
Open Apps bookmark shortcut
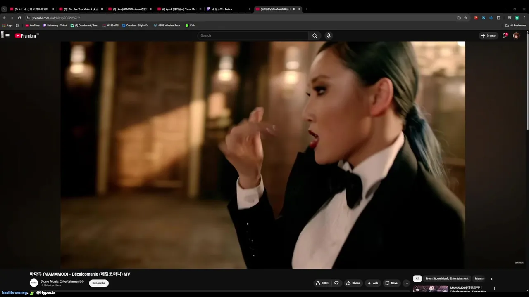coord(7,26)
